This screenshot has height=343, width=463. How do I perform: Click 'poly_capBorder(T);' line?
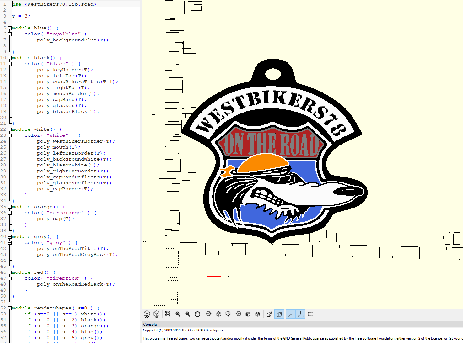[65, 189]
